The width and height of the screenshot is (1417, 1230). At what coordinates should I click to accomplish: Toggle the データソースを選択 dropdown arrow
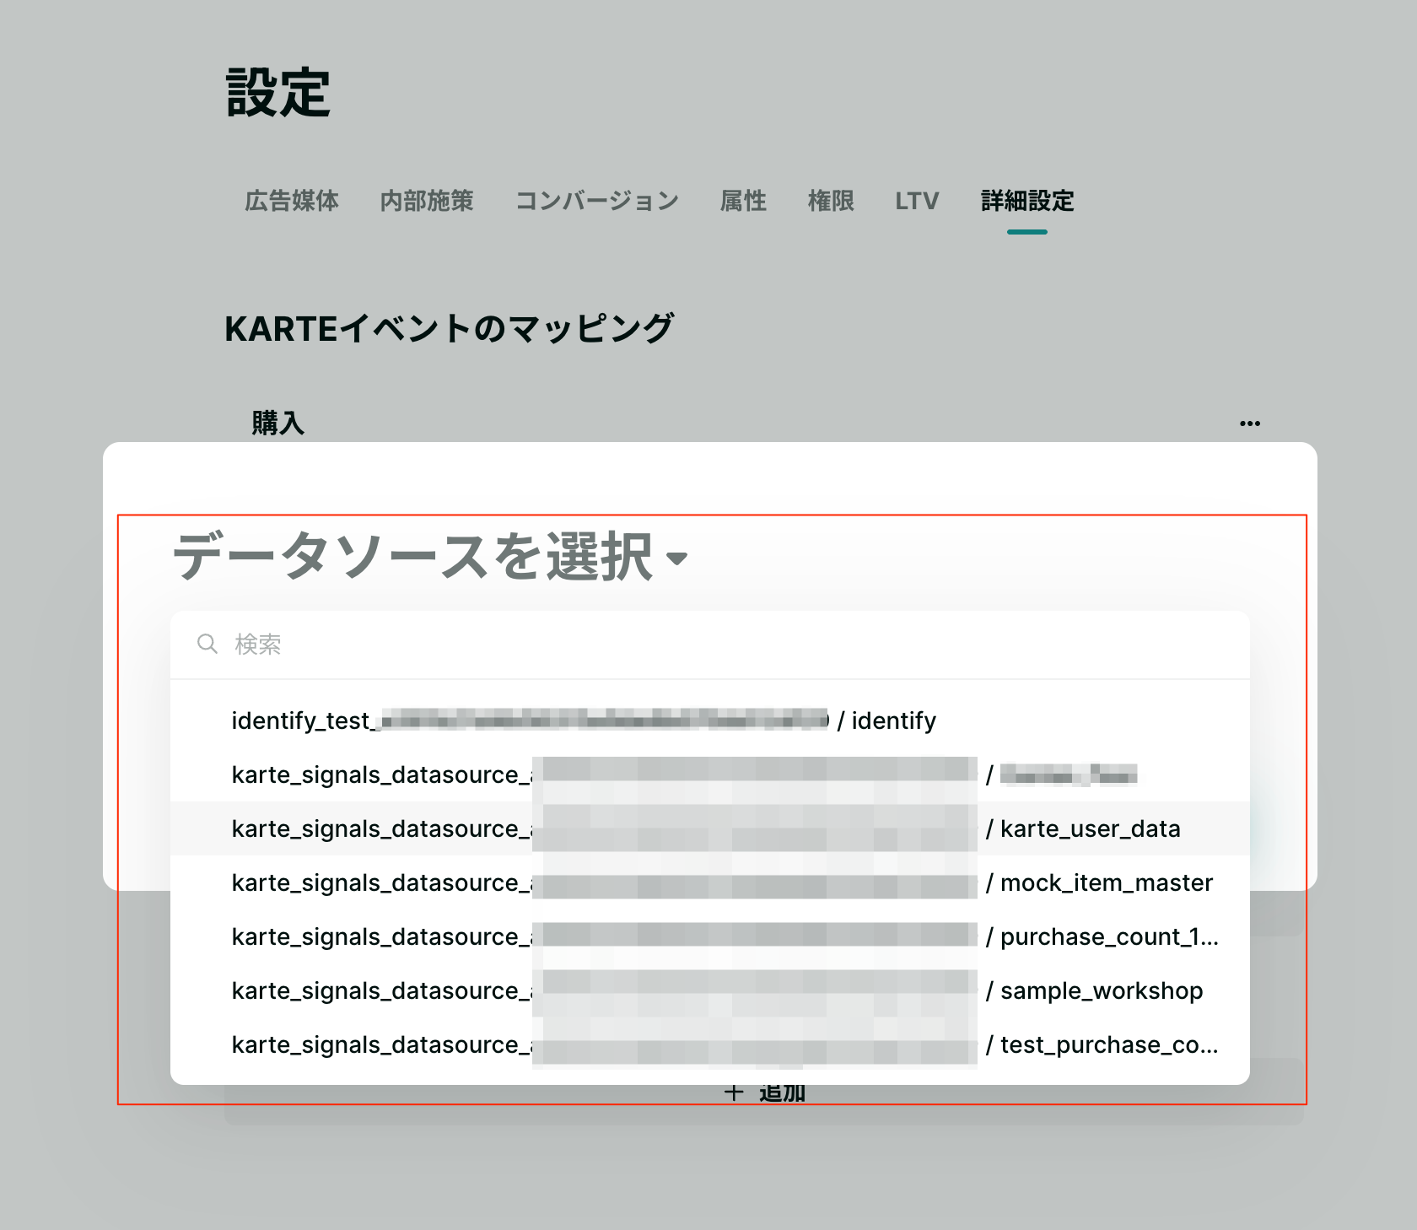click(676, 558)
